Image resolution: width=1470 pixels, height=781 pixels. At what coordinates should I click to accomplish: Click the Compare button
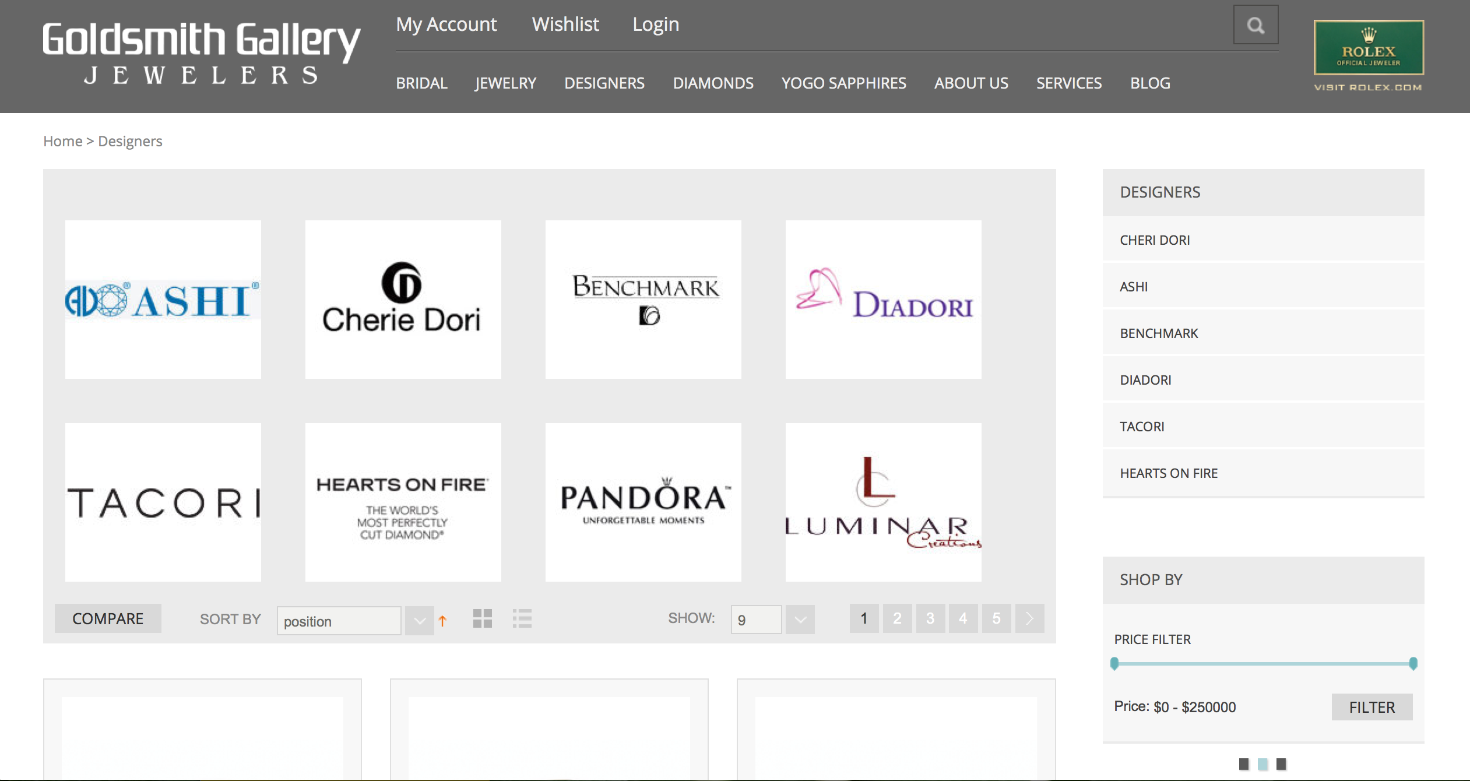108,618
